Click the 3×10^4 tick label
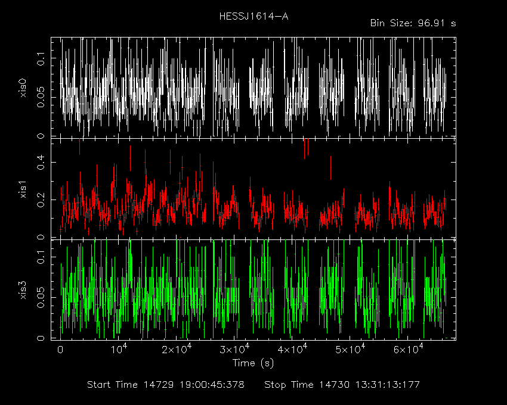 click(234, 349)
